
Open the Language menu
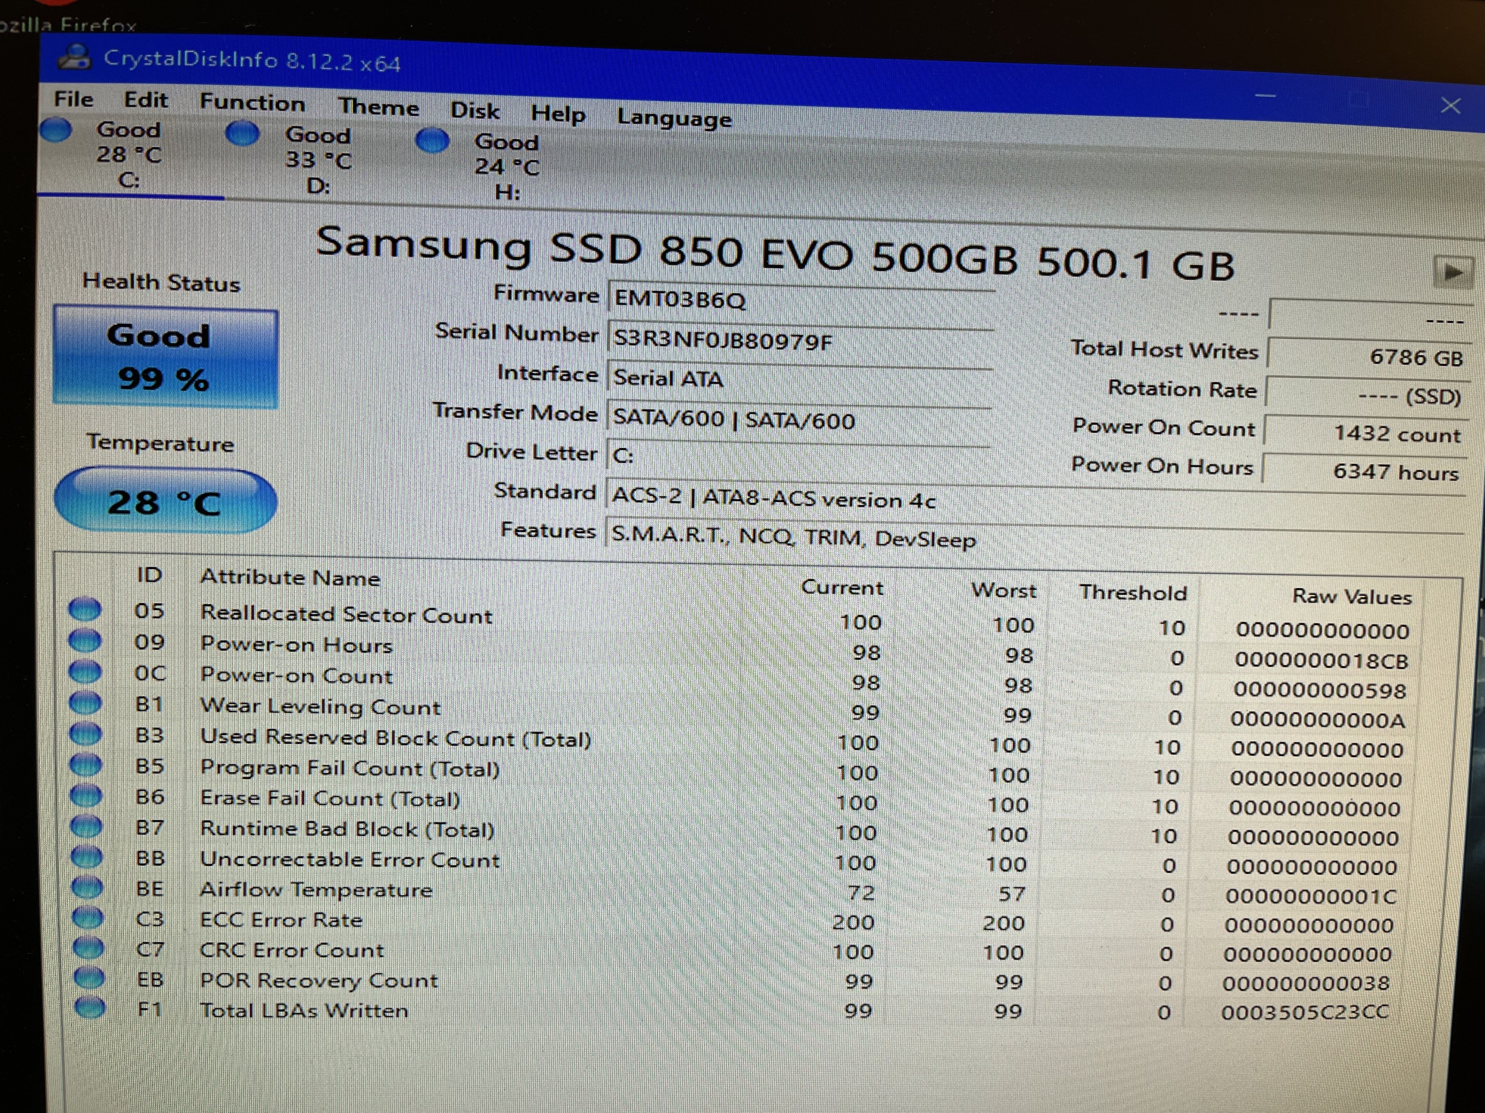pos(674,118)
